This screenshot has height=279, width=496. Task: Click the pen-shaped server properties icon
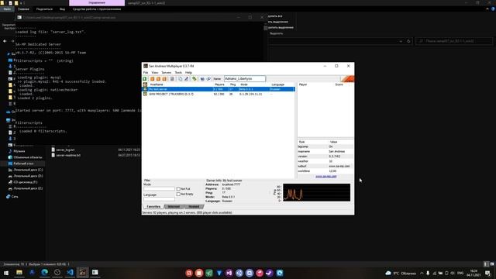click(186, 79)
